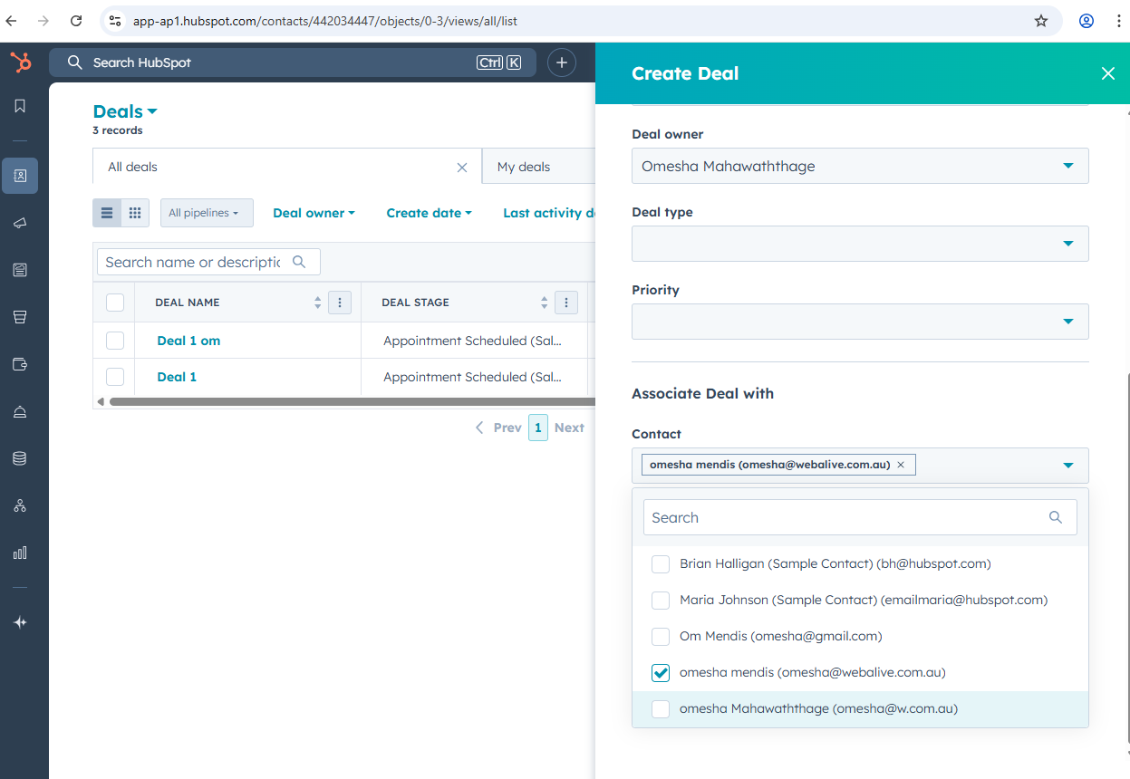The height and width of the screenshot is (779, 1130).
Task: Focus the contact Search box in dropdown
Action: [x=860, y=517]
